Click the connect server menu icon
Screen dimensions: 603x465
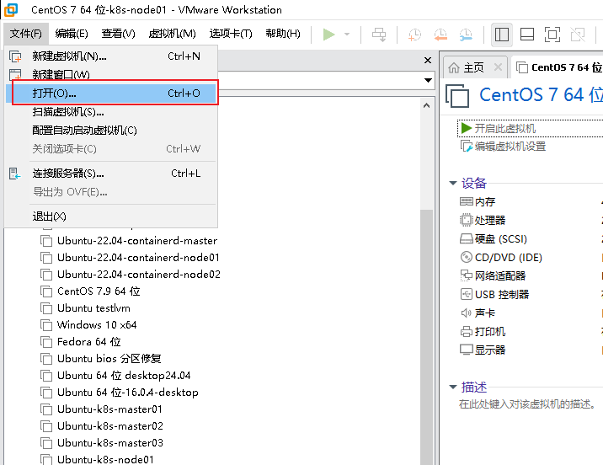(x=15, y=174)
